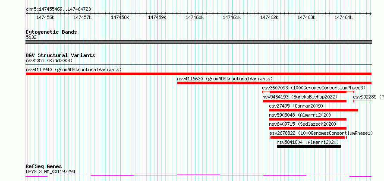Click the 147456k ruler tick label
The width and height of the screenshot is (384, 181).
tap(45, 17)
